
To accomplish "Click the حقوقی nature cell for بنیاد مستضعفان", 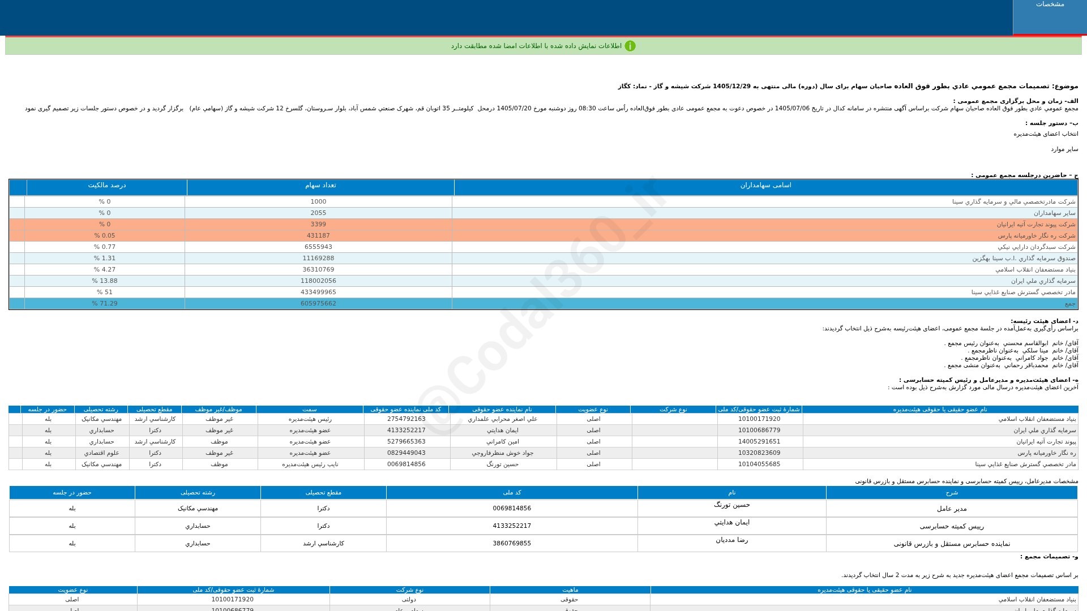I will [x=570, y=600].
